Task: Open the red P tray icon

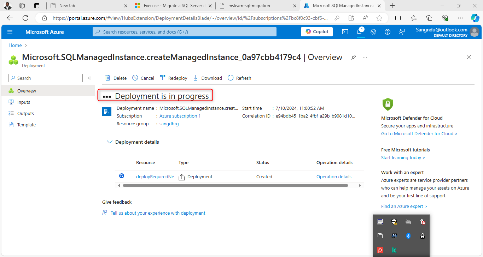Action: pos(380,250)
